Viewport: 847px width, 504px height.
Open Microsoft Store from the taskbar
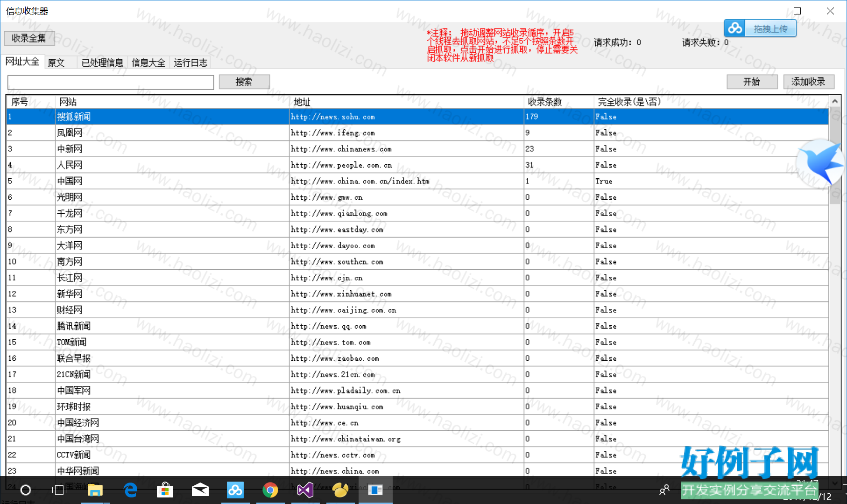pyautogui.click(x=165, y=490)
